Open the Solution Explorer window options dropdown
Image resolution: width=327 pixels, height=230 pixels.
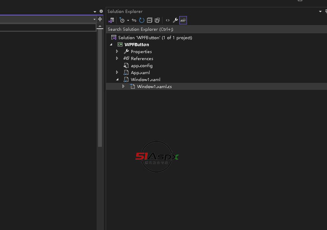point(320,12)
